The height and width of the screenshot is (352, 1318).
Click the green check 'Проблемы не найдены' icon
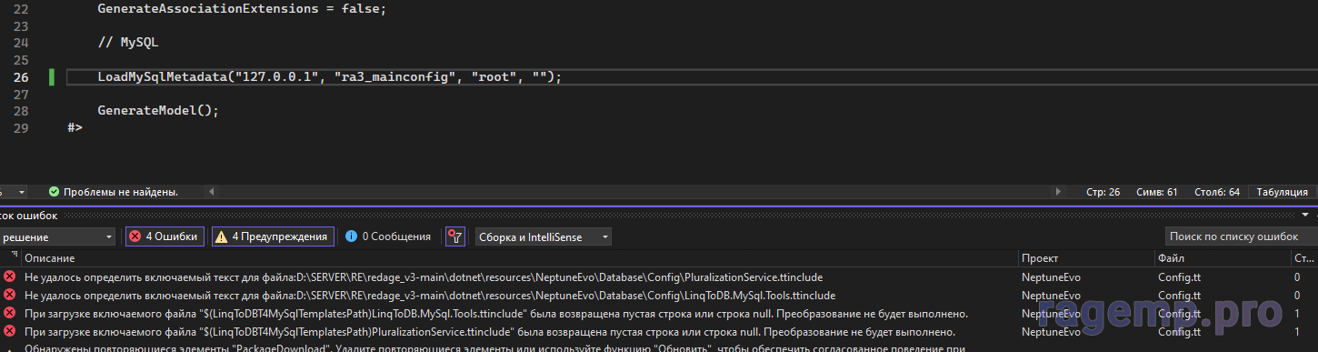click(54, 192)
